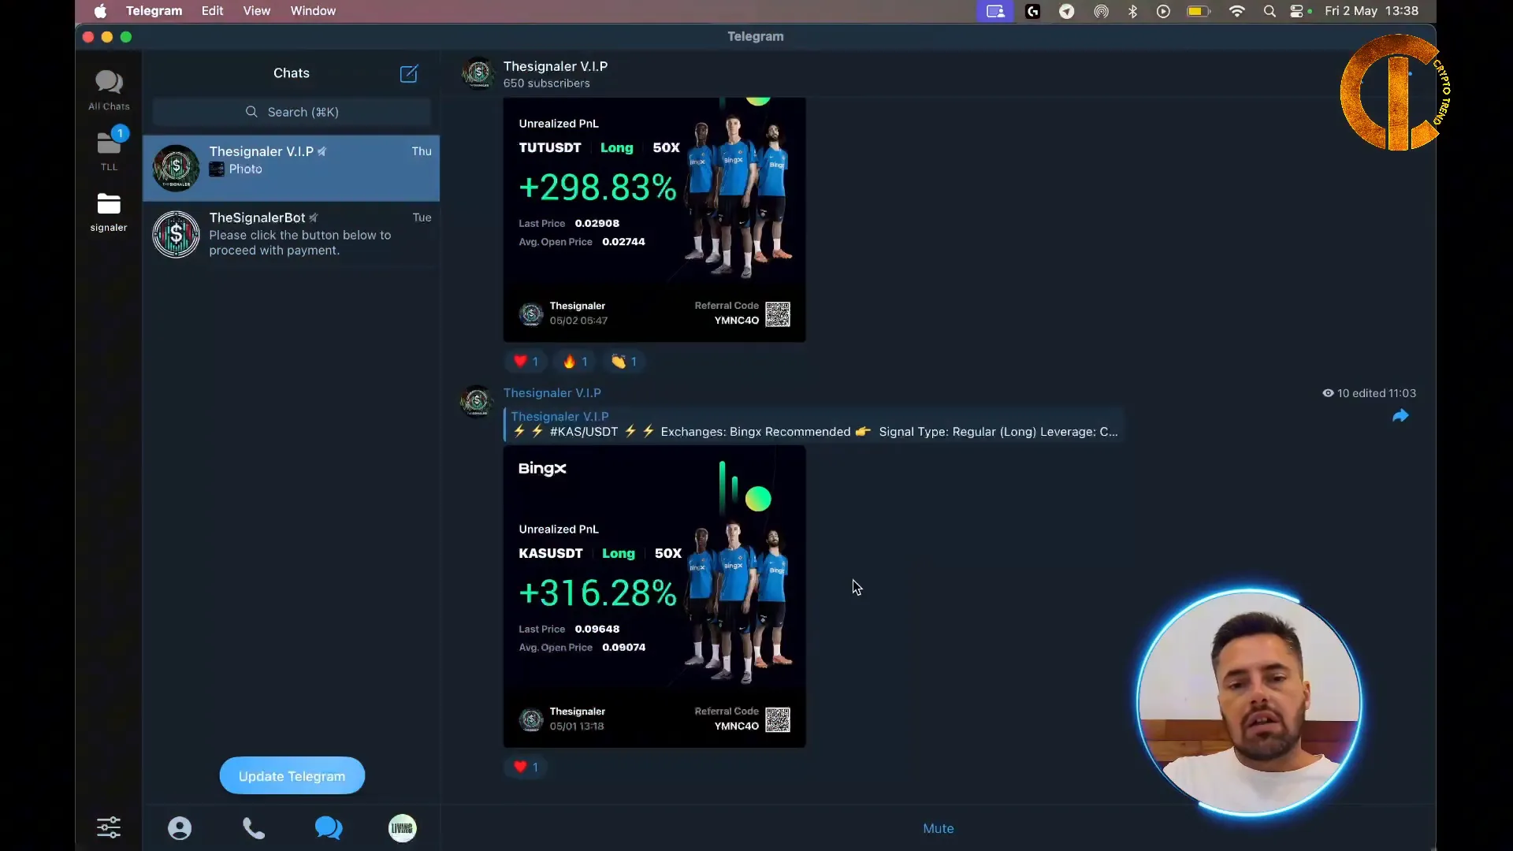Click the Telegram paper plane menu bar icon
This screenshot has width=1513, height=851.
(x=1067, y=11)
